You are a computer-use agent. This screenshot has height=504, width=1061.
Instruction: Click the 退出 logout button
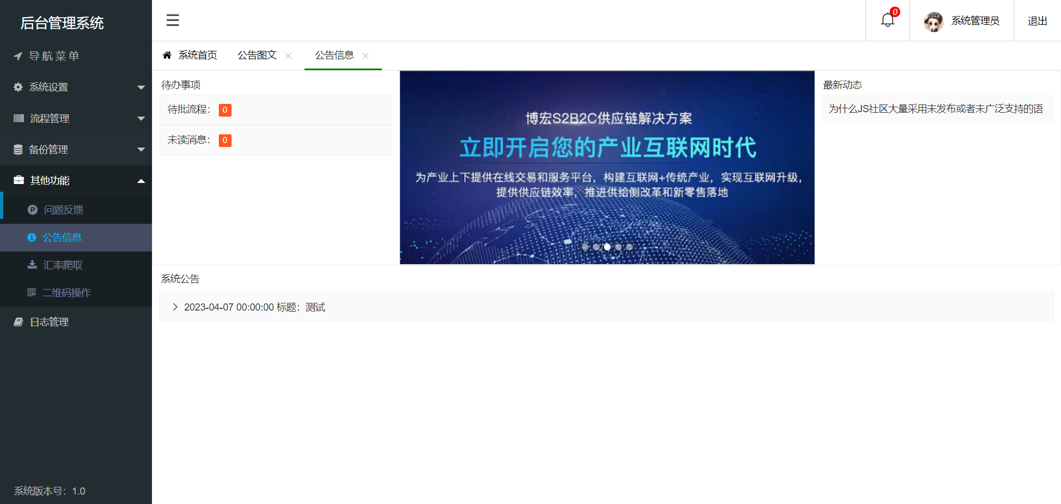[x=1037, y=20]
